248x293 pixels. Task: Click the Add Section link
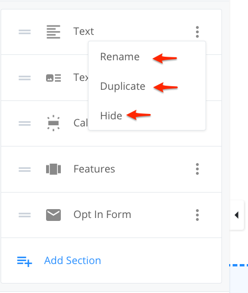73,261
